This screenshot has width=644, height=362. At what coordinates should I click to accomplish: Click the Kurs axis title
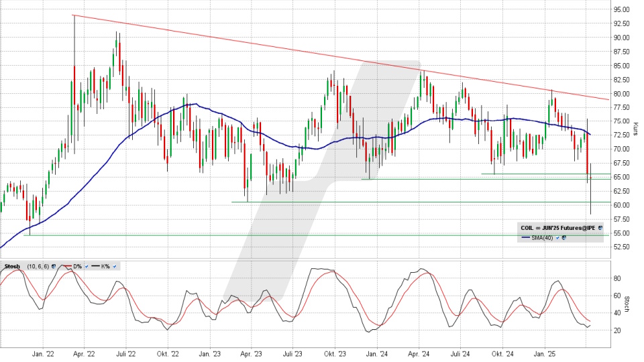636,129
